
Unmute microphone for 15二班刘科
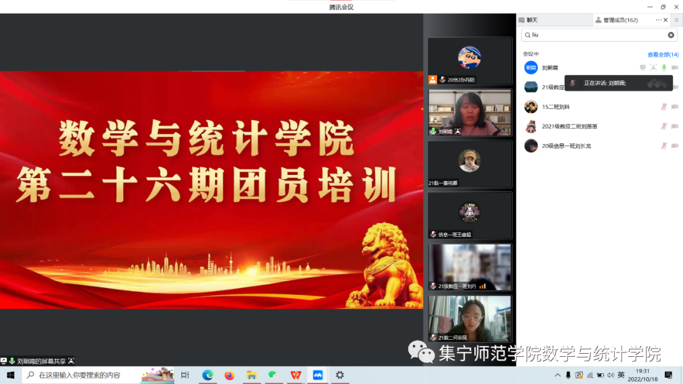[664, 107]
